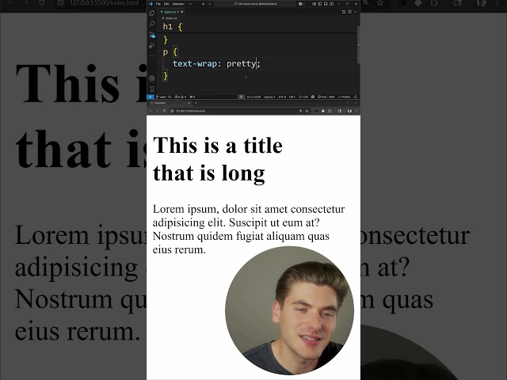Click the main branch in status bar
Image resolution: width=507 pixels, height=380 pixels.
162,97
